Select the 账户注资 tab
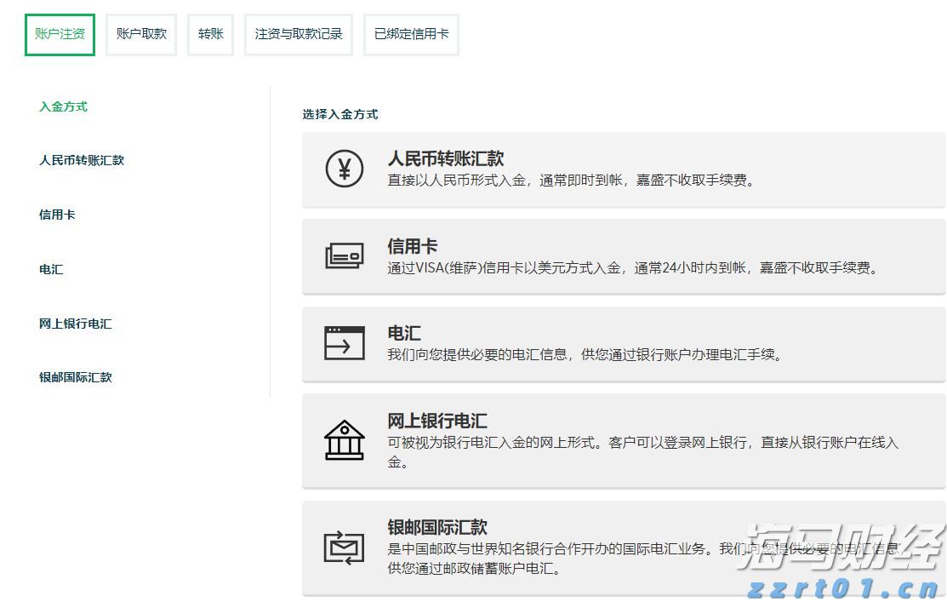This screenshot has height=602, width=947. [x=58, y=34]
